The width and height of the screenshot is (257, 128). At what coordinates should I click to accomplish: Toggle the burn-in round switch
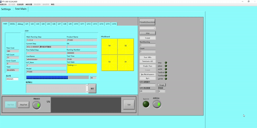pos(146,104)
